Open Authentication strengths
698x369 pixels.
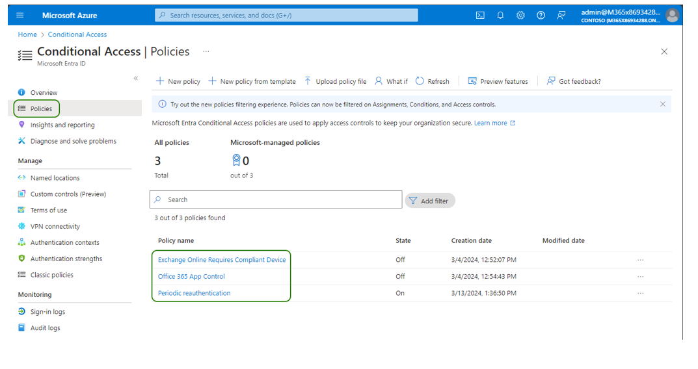point(66,259)
